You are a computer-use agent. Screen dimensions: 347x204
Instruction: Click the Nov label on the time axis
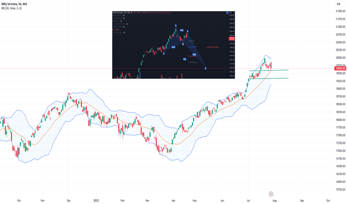(43, 201)
